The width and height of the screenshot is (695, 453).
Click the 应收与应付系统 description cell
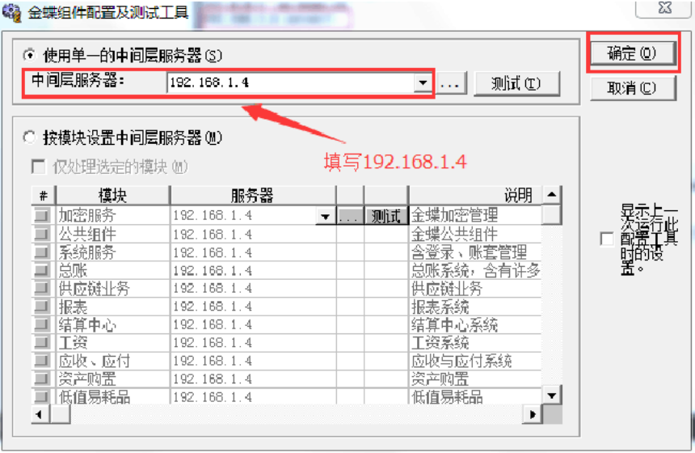[475, 361]
